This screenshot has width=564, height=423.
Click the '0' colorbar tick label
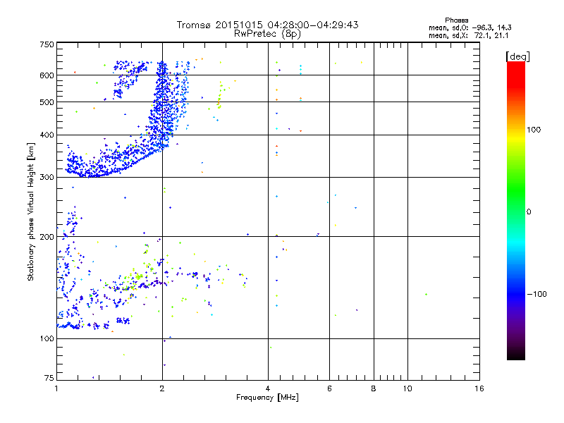(x=529, y=212)
